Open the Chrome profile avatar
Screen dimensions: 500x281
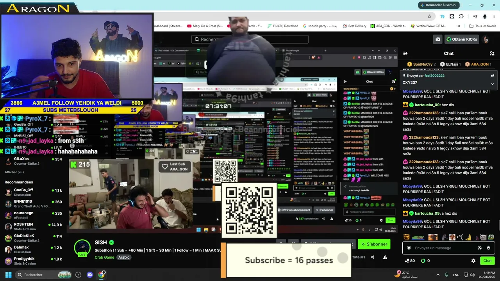point(485,16)
